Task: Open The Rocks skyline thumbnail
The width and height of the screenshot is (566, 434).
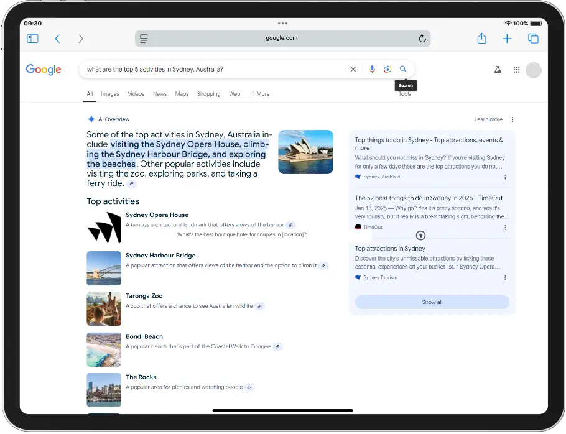Action: 104,390
